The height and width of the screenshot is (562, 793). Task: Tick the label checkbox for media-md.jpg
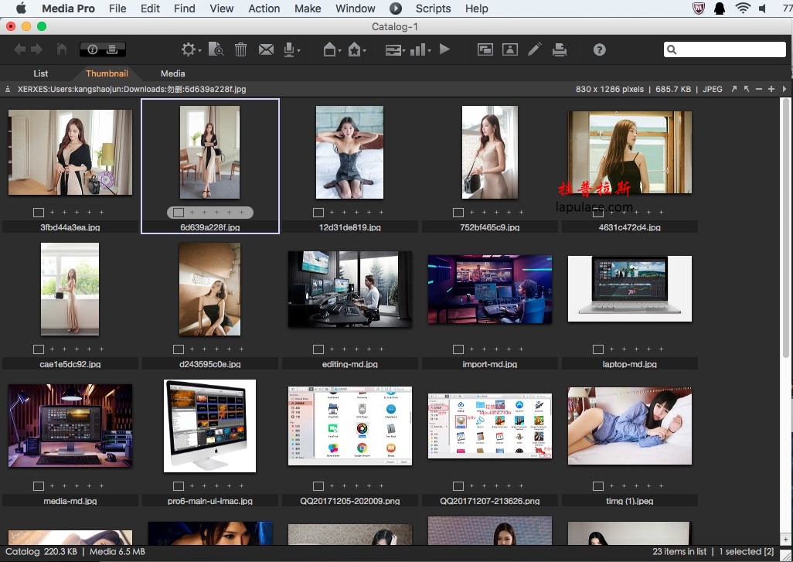click(39, 486)
